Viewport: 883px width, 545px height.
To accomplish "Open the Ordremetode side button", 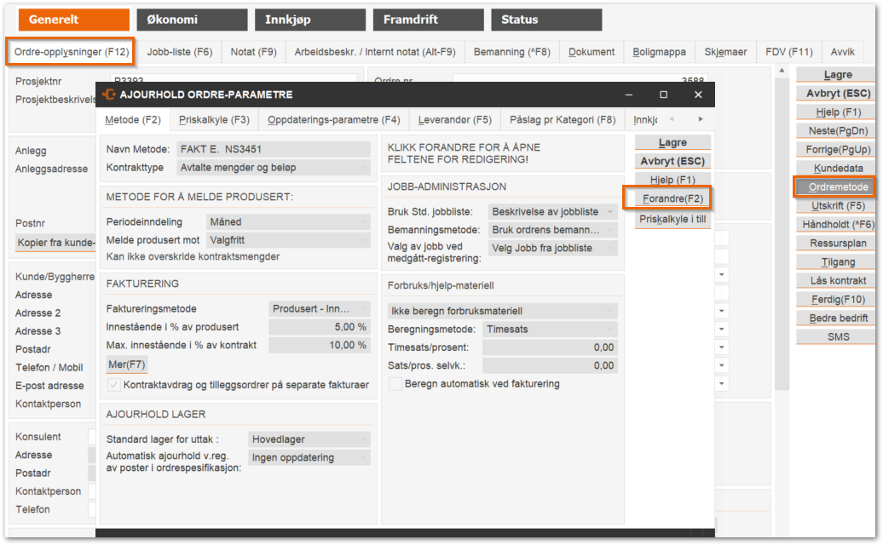I will point(838,187).
